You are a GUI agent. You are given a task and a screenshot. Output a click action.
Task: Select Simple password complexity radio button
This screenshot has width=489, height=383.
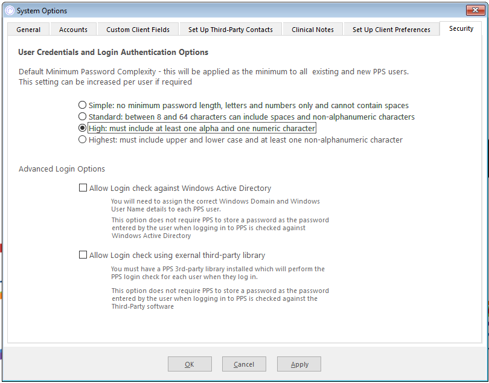coord(82,105)
